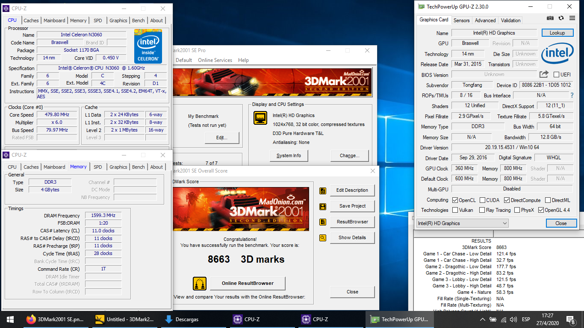Click the monitor icon in Display and CPU Settings
Viewport: 584px width, 328px height.
tap(260, 118)
